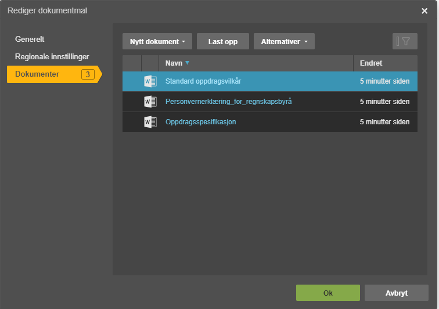Click Endret time of Standard oppdragsvilkår row
Screen dimensions: 439x309
point(384,81)
